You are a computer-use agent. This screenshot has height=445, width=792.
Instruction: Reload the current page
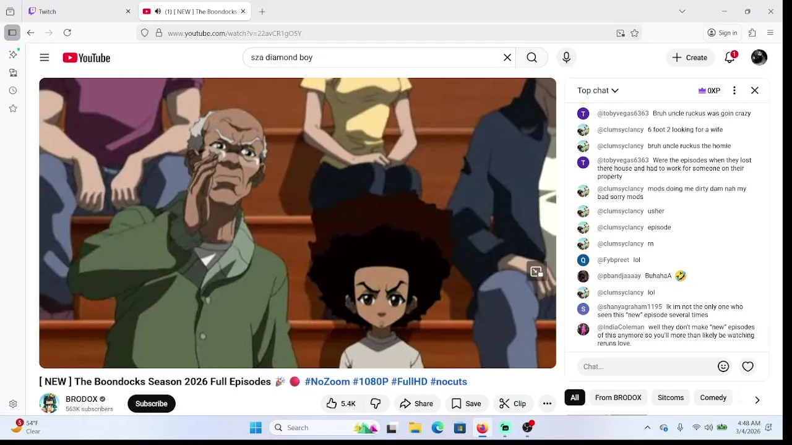tap(67, 33)
